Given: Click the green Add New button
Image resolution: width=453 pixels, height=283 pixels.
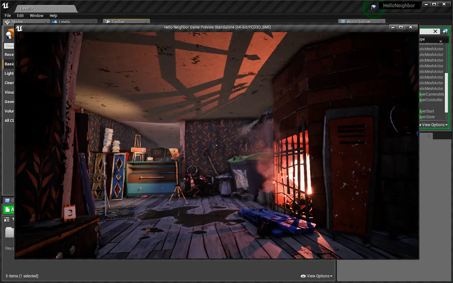Looking at the screenshot, I should point(9,210).
